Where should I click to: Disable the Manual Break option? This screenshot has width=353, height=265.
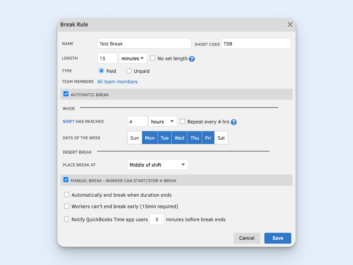(66, 180)
